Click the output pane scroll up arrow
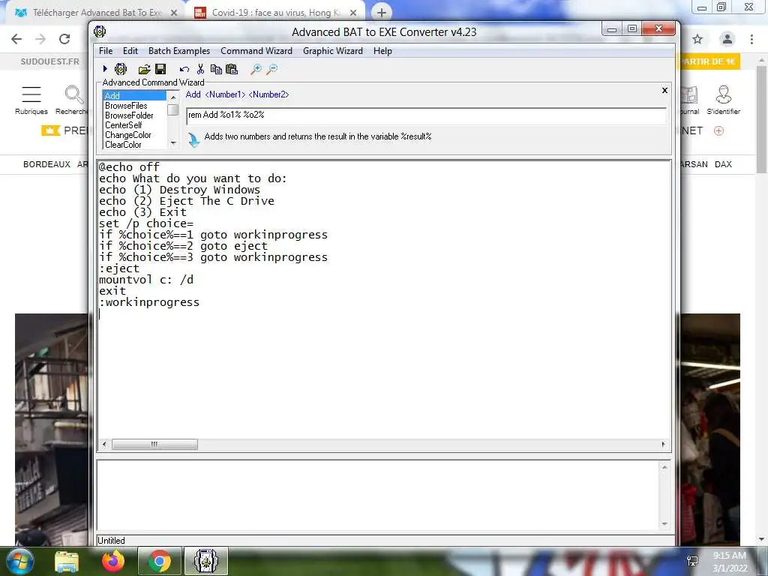The width and height of the screenshot is (768, 576). pos(664,467)
